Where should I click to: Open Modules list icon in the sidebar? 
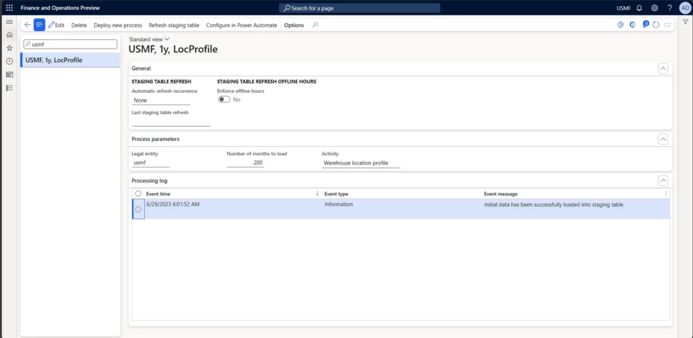pos(9,87)
